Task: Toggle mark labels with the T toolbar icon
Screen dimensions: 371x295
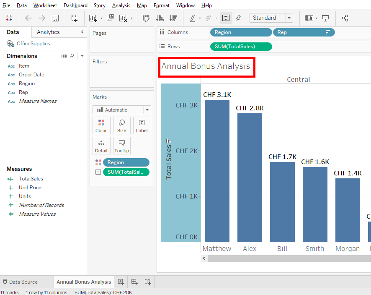Action: pyautogui.click(x=226, y=18)
